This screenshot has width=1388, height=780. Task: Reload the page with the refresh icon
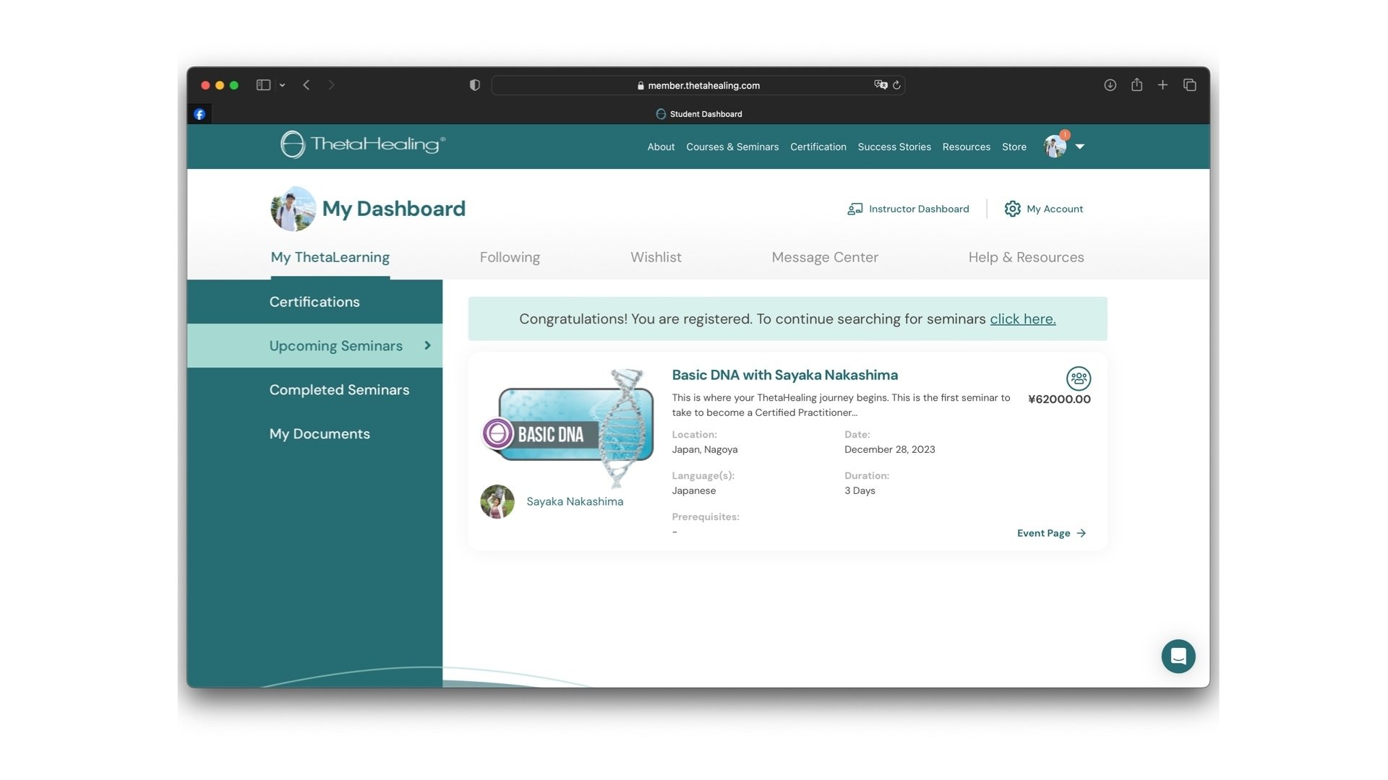click(x=896, y=85)
